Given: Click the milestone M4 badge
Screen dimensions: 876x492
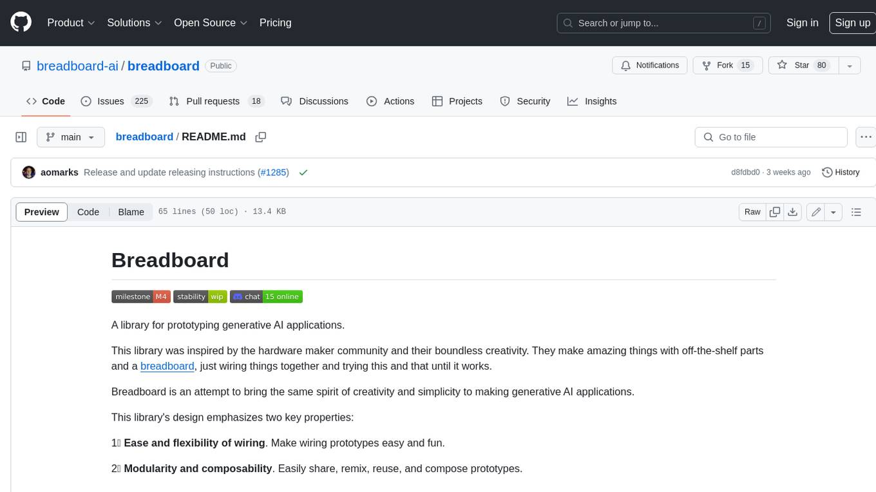Looking at the screenshot, I should point(141,296).
